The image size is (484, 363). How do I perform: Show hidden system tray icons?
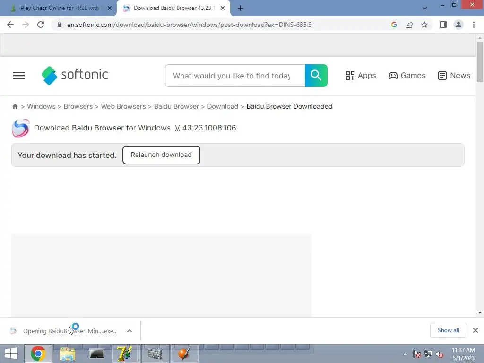pyautogui.click(x=405, y=354)
